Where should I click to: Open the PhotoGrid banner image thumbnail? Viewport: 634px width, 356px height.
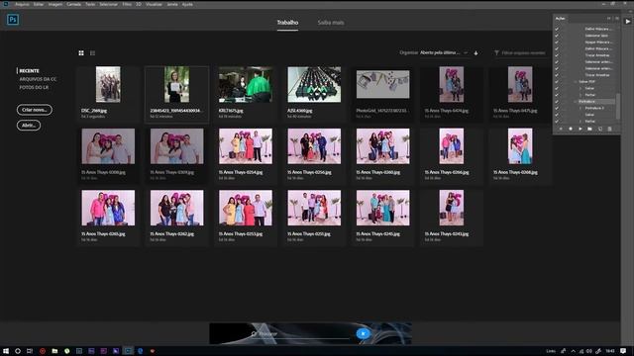click(383, 84)
